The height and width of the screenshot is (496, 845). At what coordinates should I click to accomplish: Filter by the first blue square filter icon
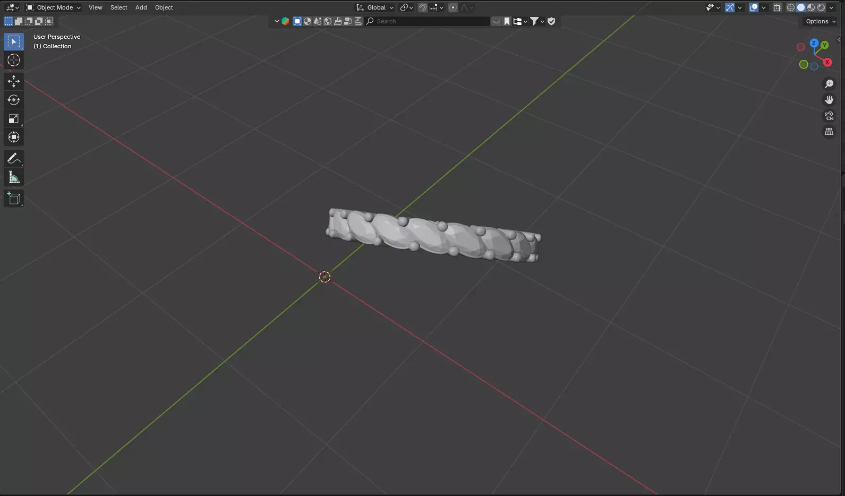click(297, 21)
